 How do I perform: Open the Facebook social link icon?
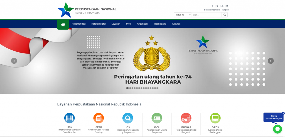tap(213, 6)
